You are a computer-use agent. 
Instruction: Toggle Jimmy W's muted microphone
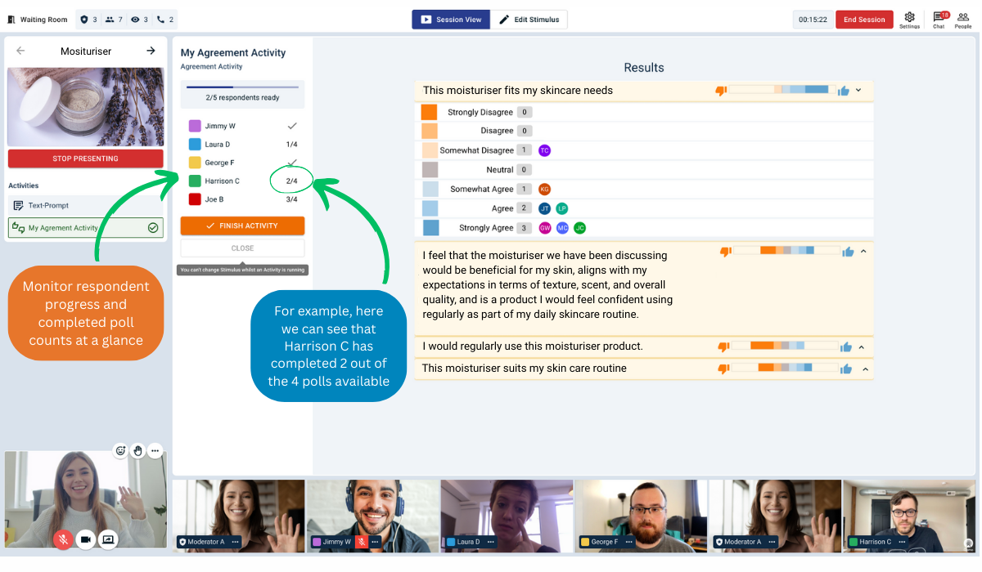tap(361, 542)
